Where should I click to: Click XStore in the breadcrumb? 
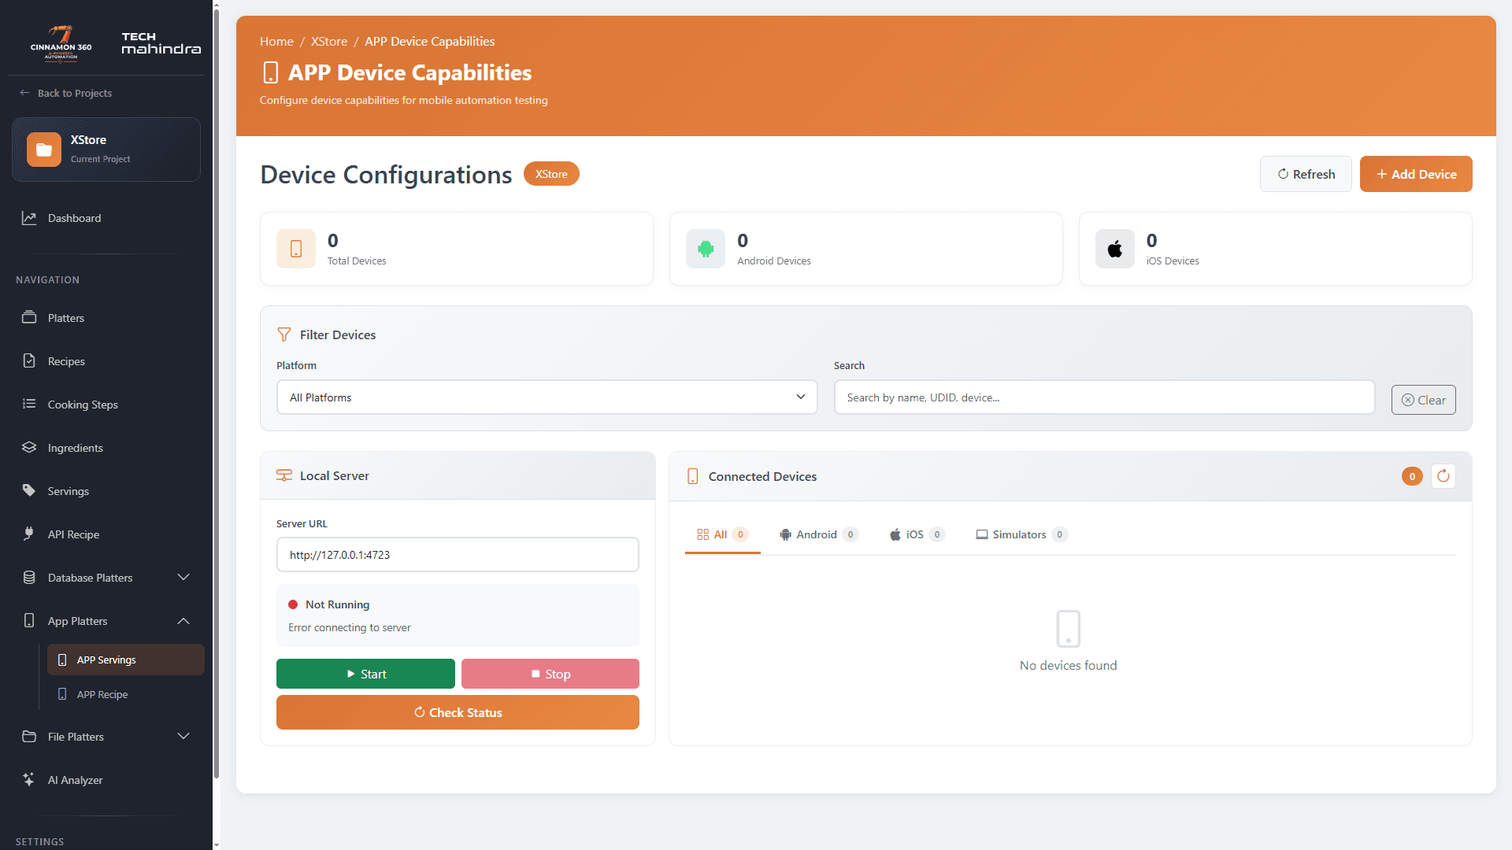coord(329,41)
